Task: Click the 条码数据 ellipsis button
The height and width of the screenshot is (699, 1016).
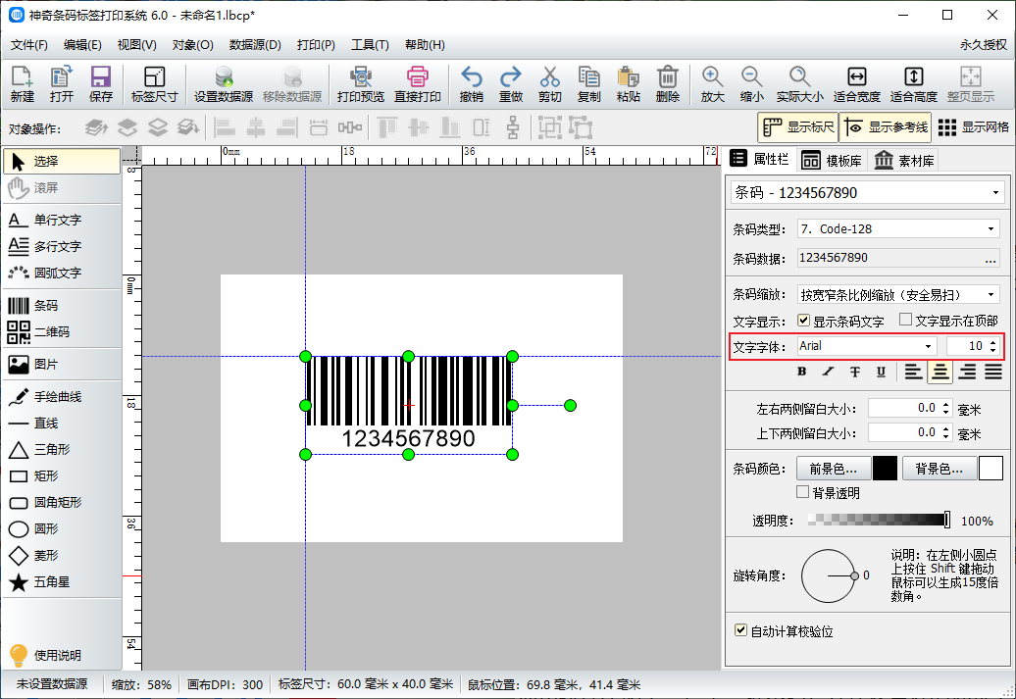Action: pos(991,259)
